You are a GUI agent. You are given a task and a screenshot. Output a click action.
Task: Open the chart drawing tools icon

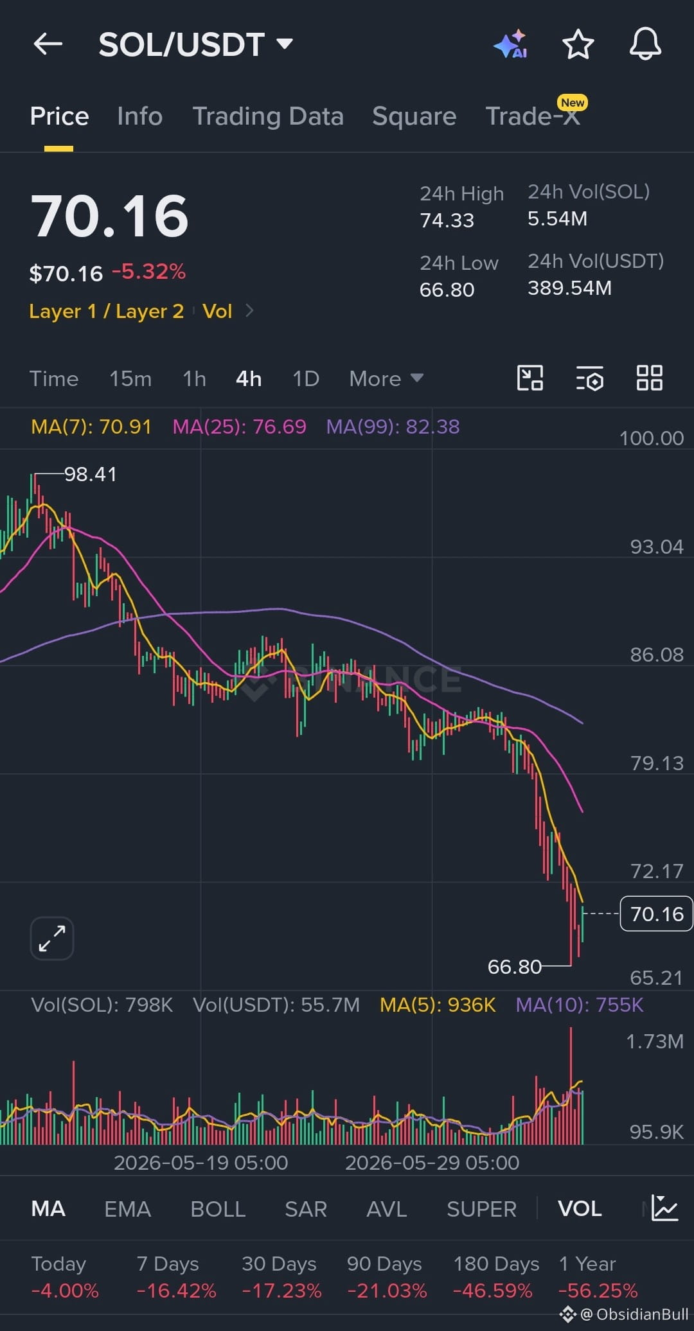[x=530, y=378]
